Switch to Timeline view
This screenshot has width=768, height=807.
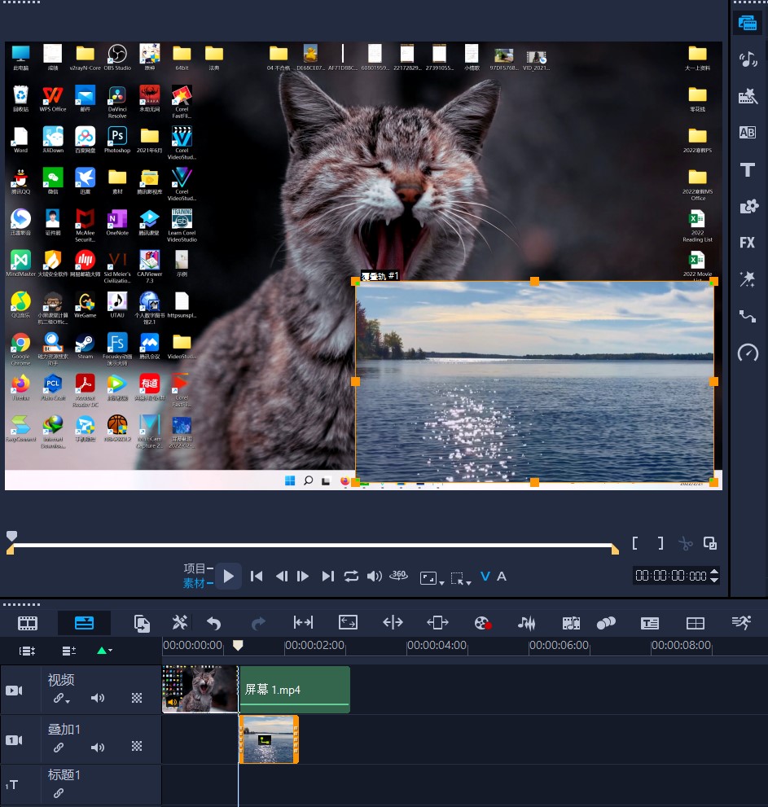coord(84,623)
